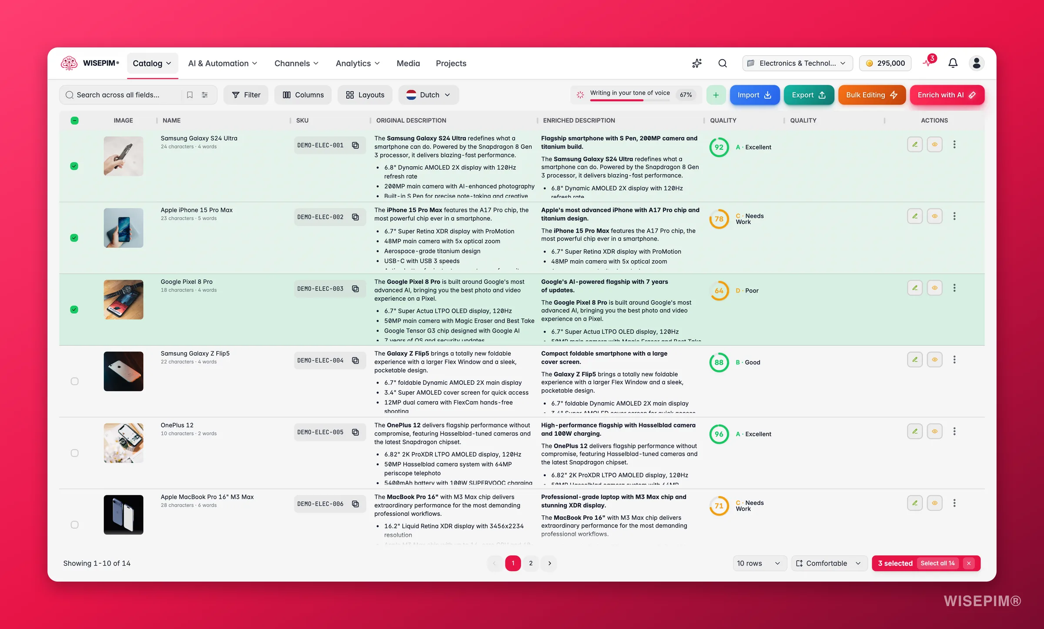Open the 10 rows page-size dropdown
Viewport: 1044px width, 629px height.
click(x=760, y=563)
